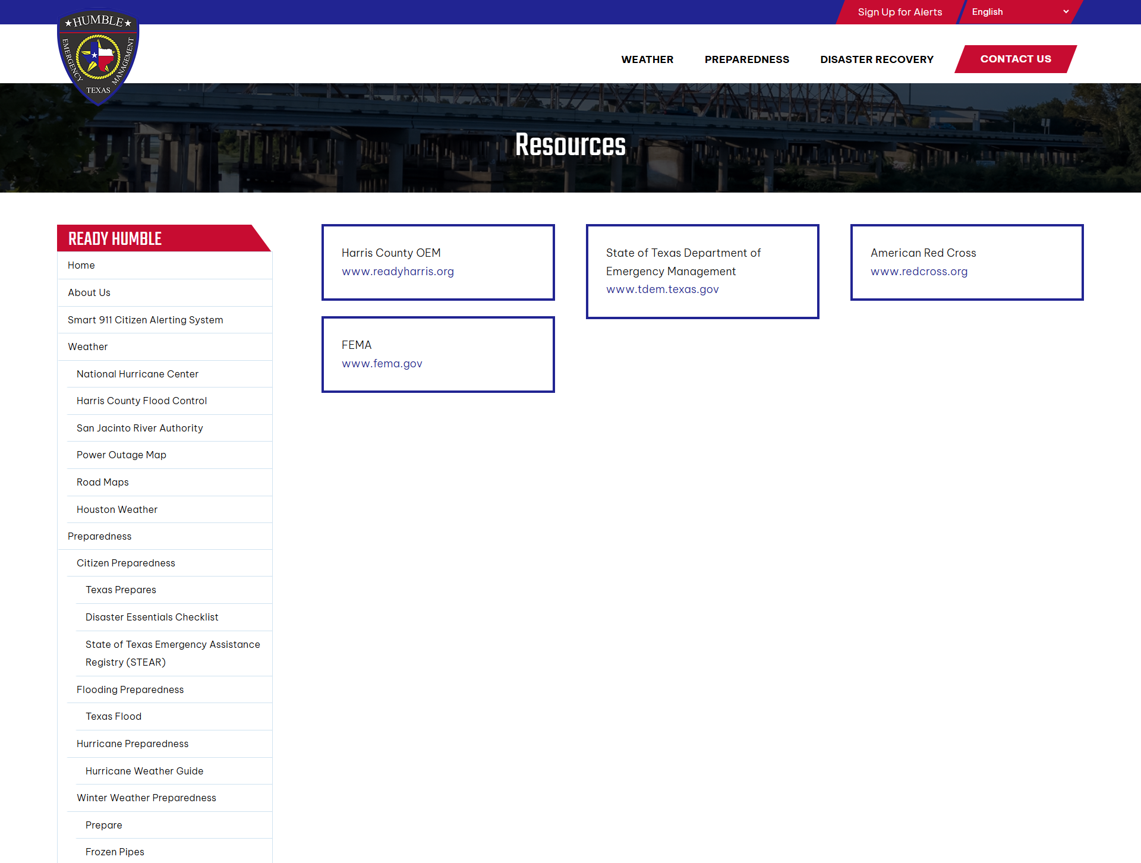Click Sign Up for Alerts

tap(900, 12)
